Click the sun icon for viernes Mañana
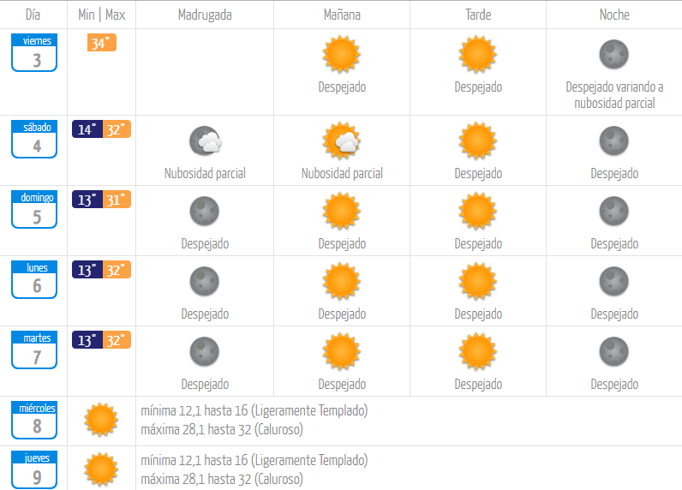 pyautogui.click(x=342, y=54)
